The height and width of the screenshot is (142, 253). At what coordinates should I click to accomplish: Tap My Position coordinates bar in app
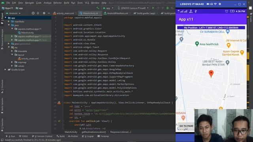click(211, 28)
